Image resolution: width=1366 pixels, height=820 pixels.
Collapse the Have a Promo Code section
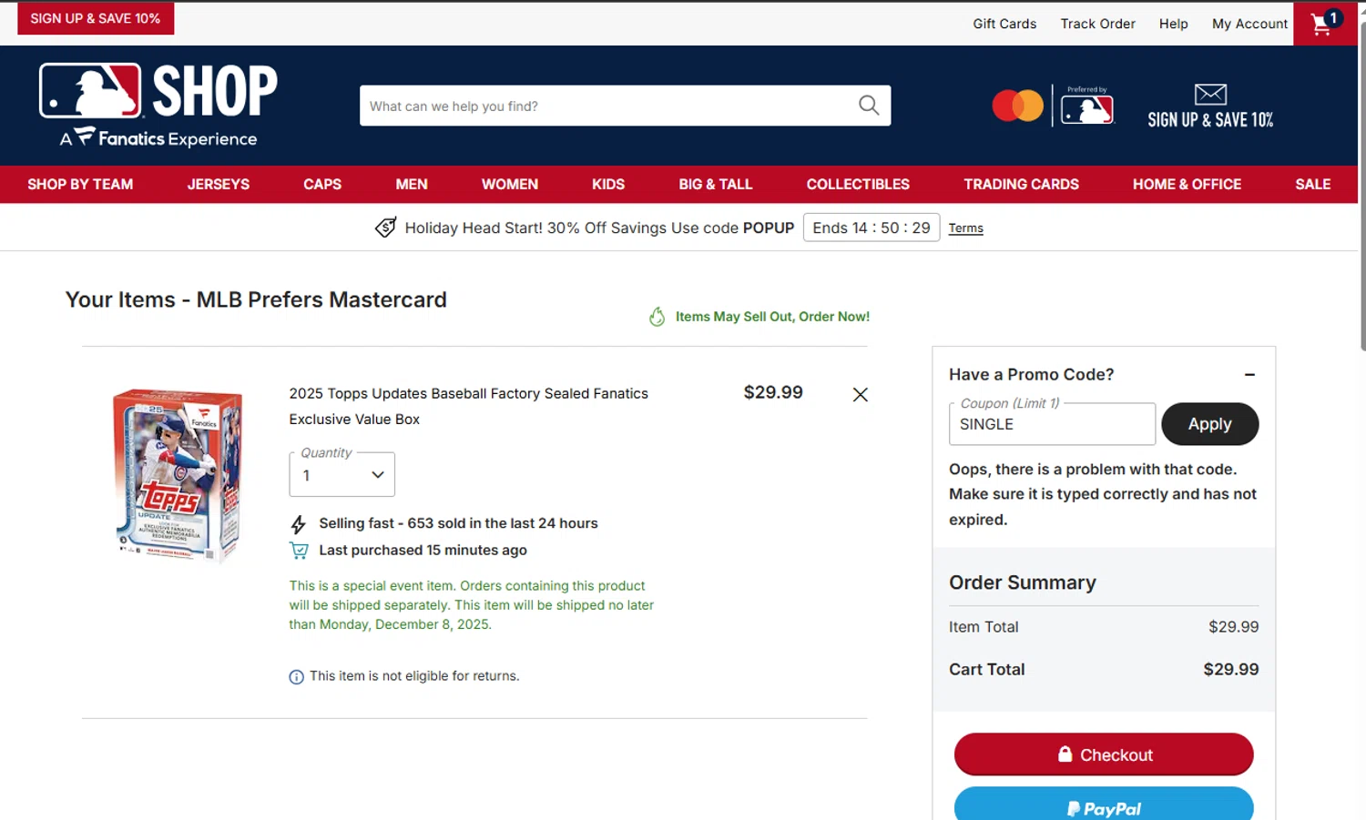click(1249, 375)
